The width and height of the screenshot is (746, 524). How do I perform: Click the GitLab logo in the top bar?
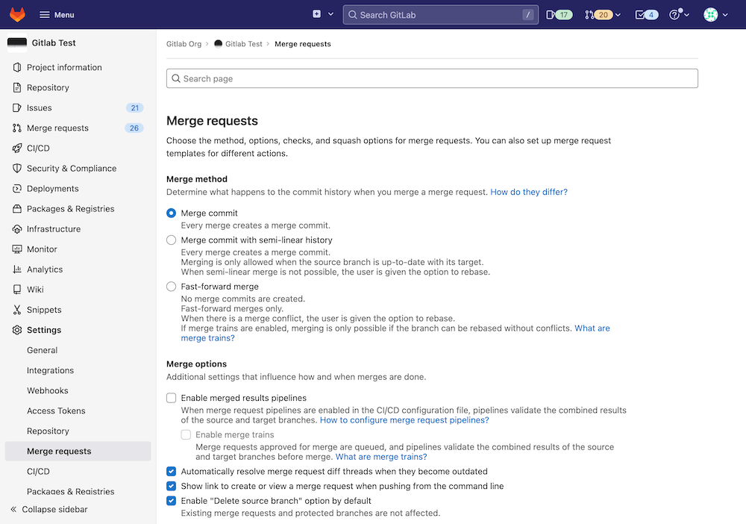tap(16, 14)
